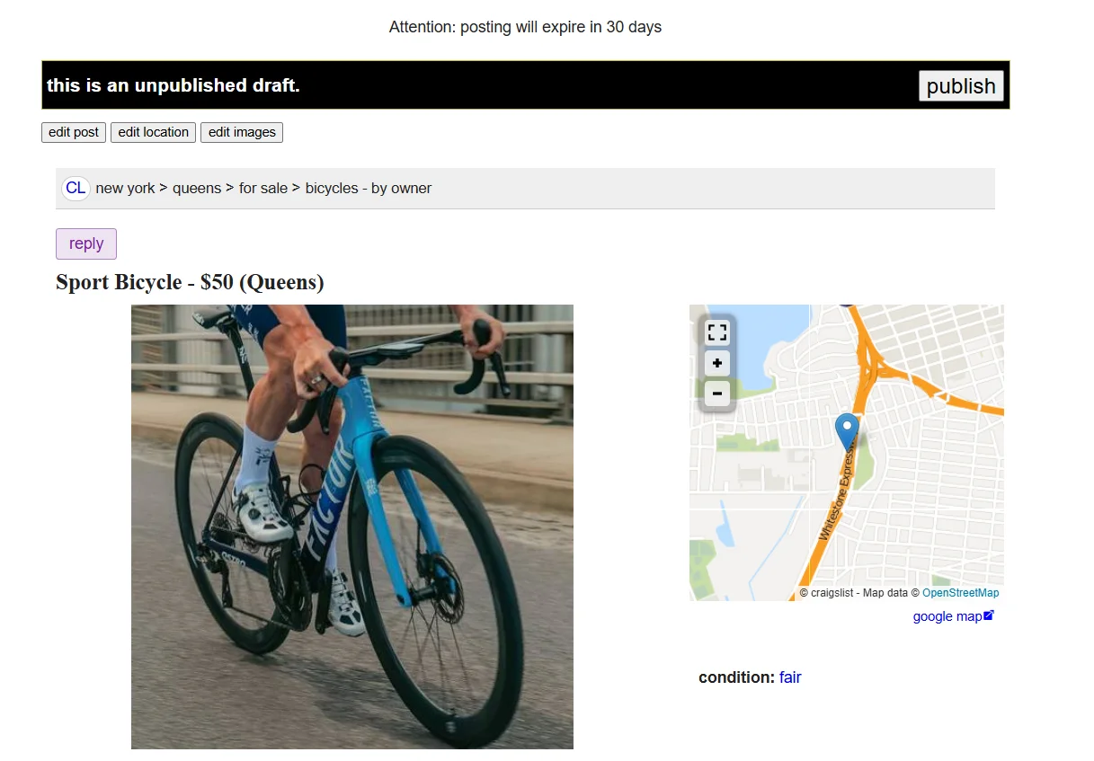The width and height of the screenshot is (1094, 761).
Task: Open the bicycles - by owner category
Action: coord(366,188)
